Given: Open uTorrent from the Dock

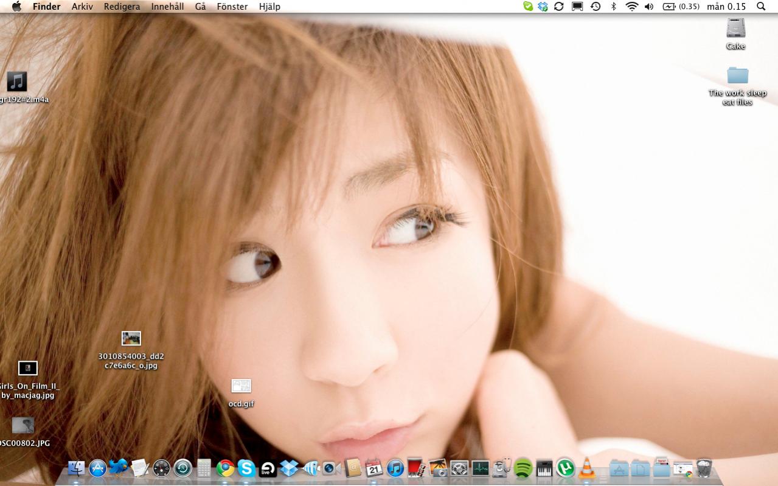Looking at the screenshot, I should tap(566, 468).
